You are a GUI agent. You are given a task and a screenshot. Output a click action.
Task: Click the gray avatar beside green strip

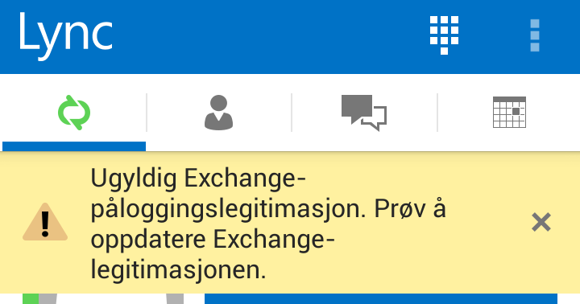point(48,299)
